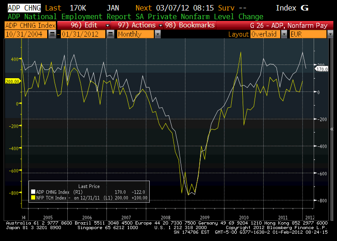This screenshot has height=241, width=337.
Task: Click the Index G label
Action: [x=292, y=8]
